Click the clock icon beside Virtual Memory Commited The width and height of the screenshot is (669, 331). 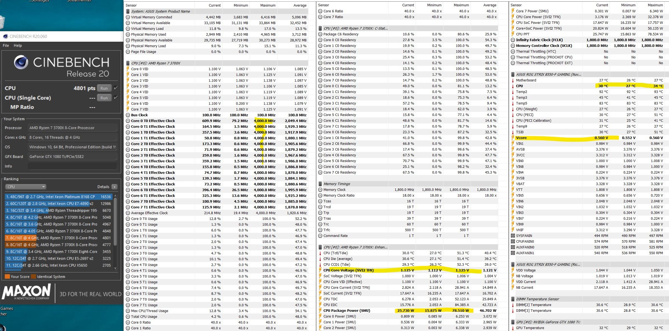(x=128, y=17)
